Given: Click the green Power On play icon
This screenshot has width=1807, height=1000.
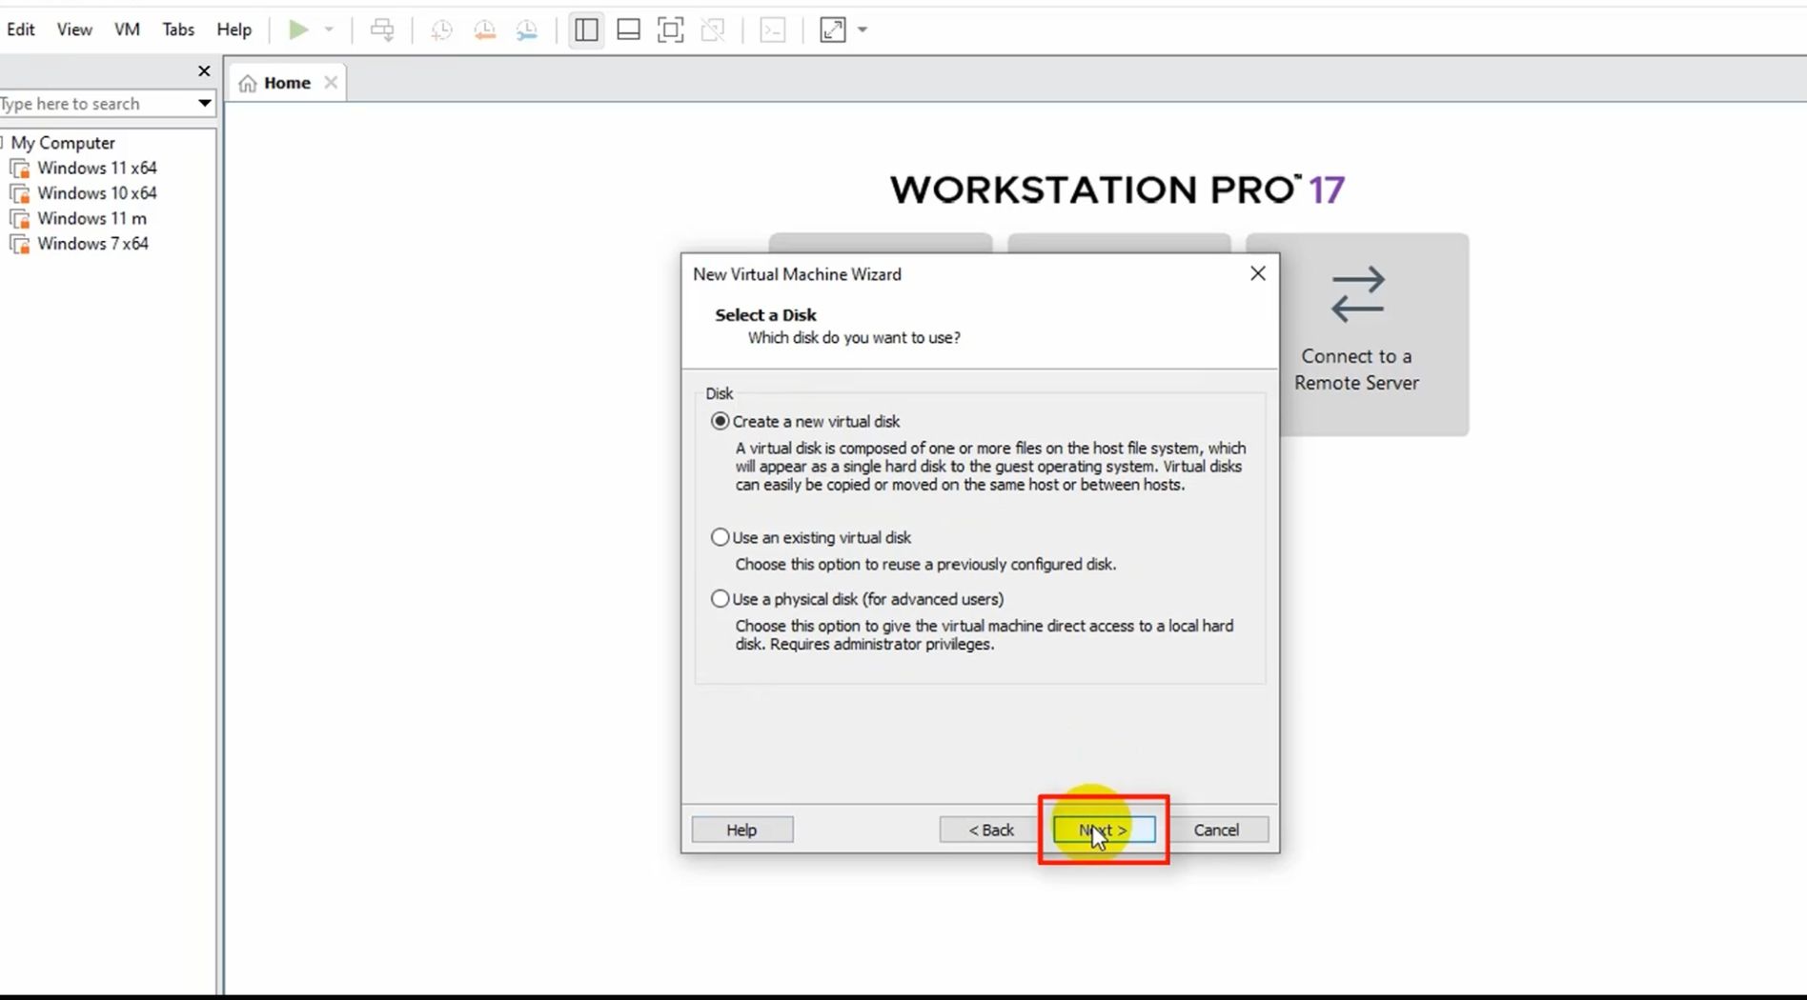Looking at the screenshot, I should click(298, 30).
